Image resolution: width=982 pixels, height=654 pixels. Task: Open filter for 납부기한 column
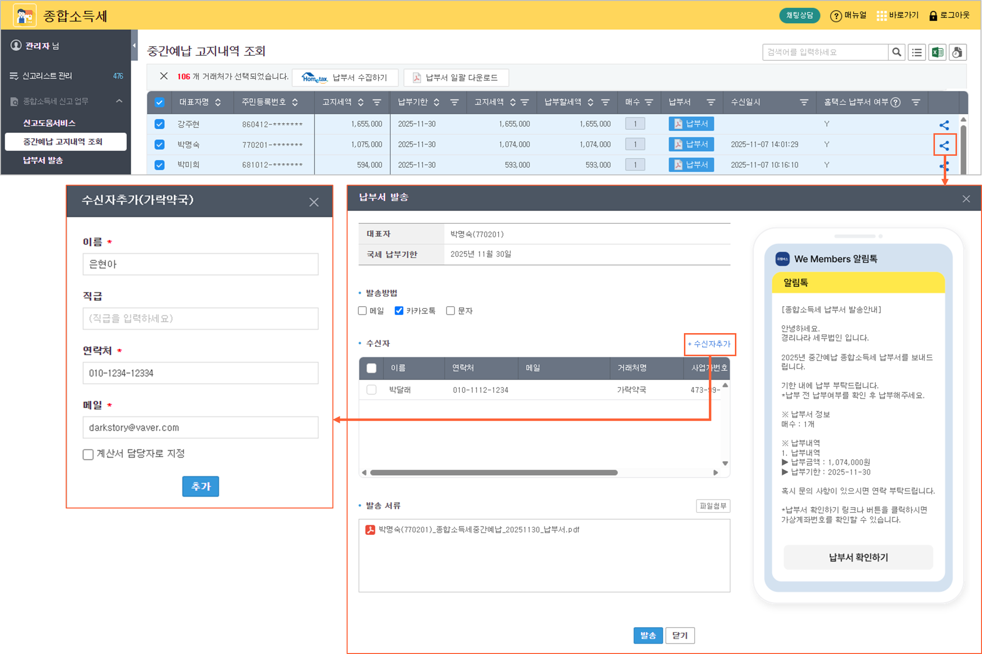[x=454, y=102]
